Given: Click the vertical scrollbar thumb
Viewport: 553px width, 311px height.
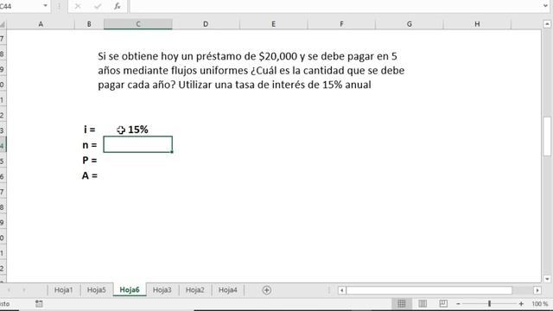Looking at the screenshot, I should pos(547,136).
